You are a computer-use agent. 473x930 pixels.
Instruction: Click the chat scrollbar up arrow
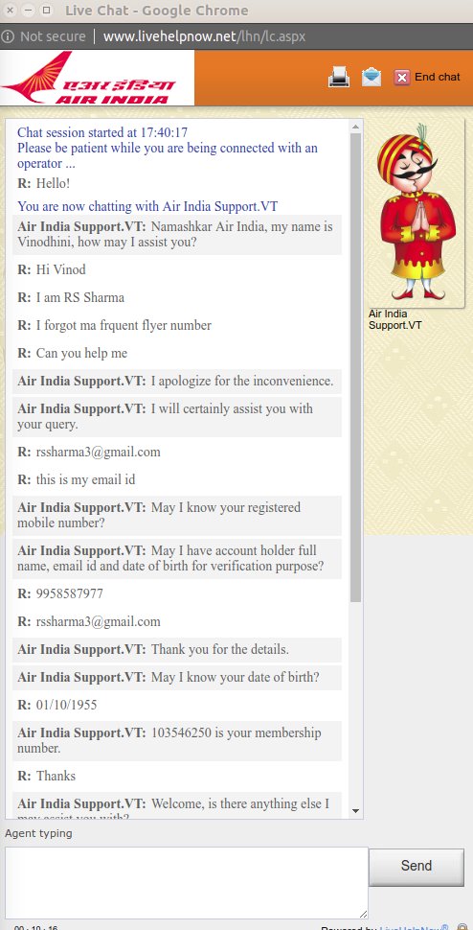coord(356,127)
